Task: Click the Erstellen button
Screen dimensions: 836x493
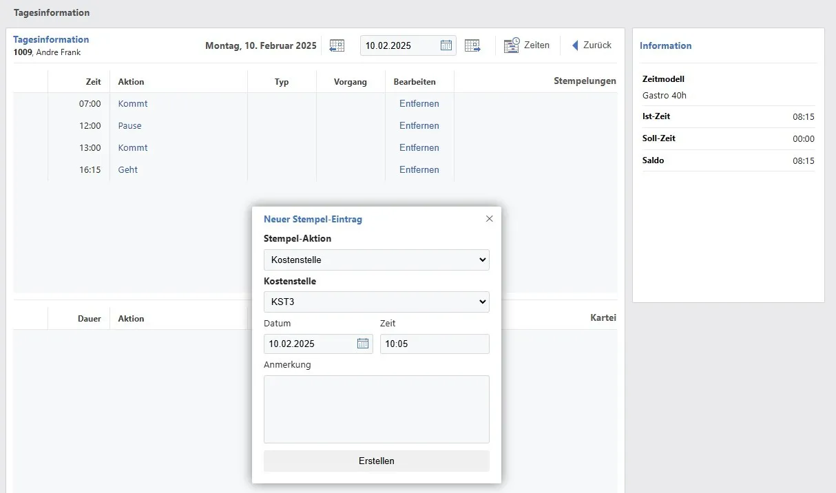Action: (377, 461)
